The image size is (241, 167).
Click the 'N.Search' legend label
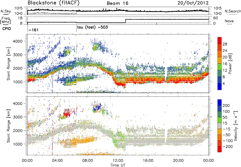tap(233, 11)
